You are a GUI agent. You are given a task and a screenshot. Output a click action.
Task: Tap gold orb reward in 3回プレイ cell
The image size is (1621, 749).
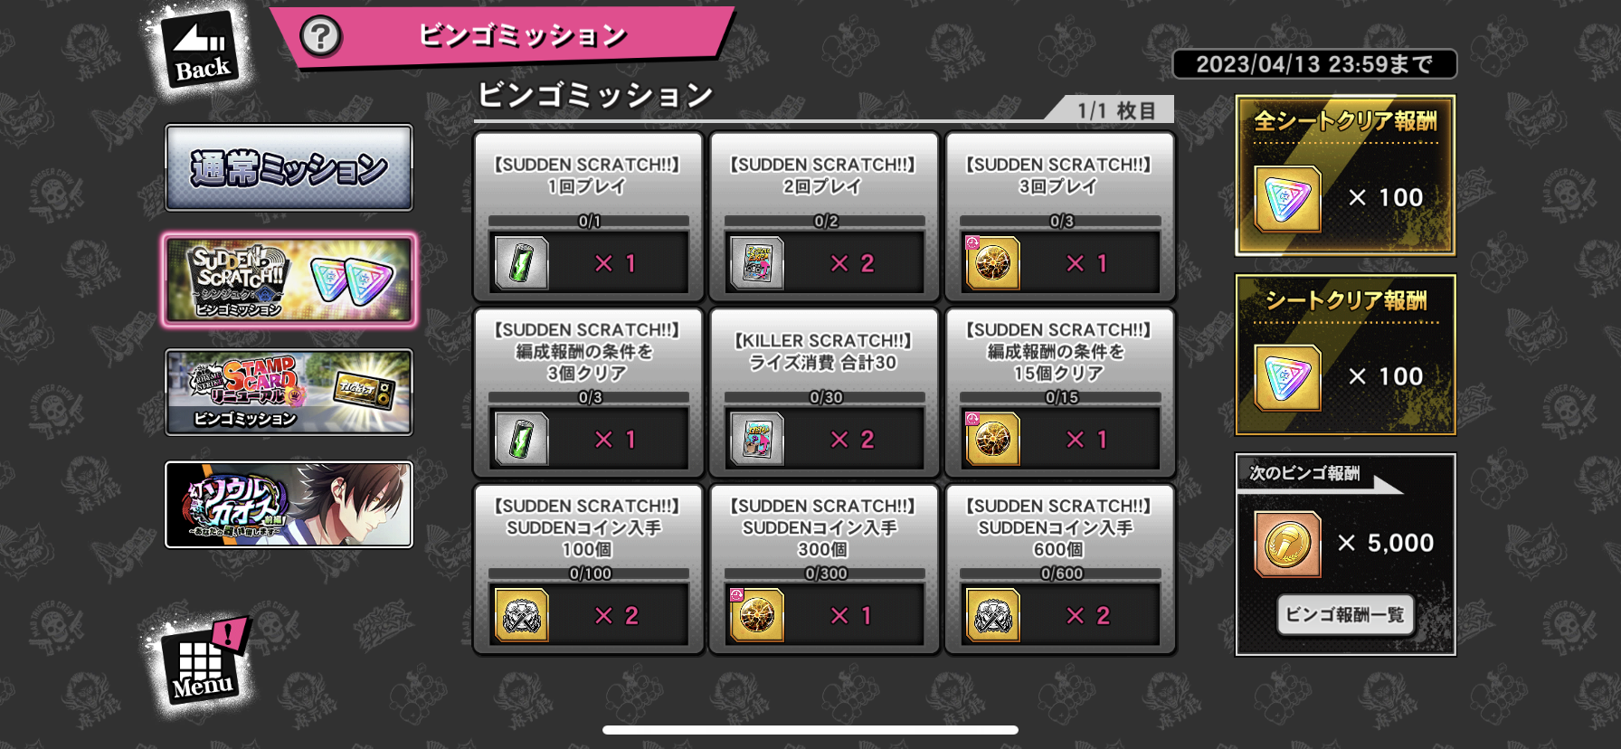click(x=992, y=263)
